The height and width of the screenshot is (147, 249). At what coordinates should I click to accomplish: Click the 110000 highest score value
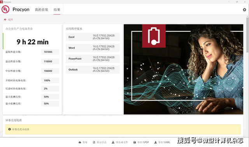coord(50,61)
